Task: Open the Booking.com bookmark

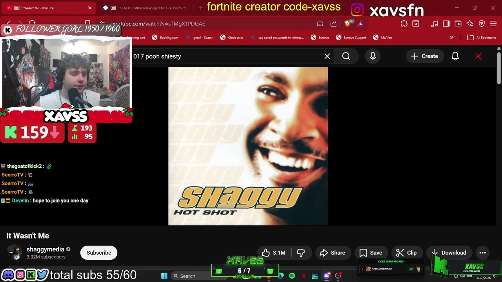Action: (x=165, y=38)
